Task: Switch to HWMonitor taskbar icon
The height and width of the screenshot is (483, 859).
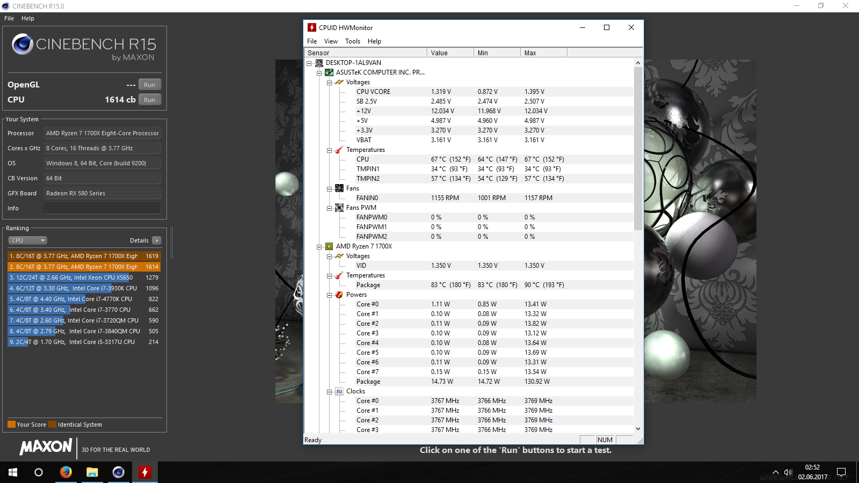Action: coord(144,472)
